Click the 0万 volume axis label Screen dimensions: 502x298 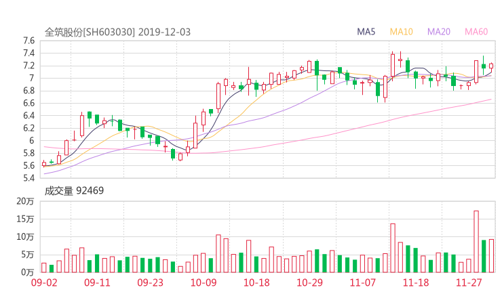tap(28, 272)
